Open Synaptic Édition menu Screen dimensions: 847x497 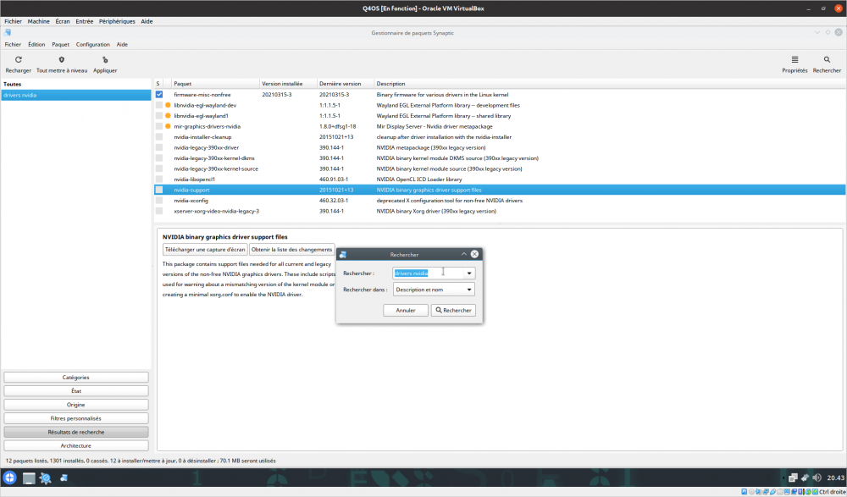[36, 44]
